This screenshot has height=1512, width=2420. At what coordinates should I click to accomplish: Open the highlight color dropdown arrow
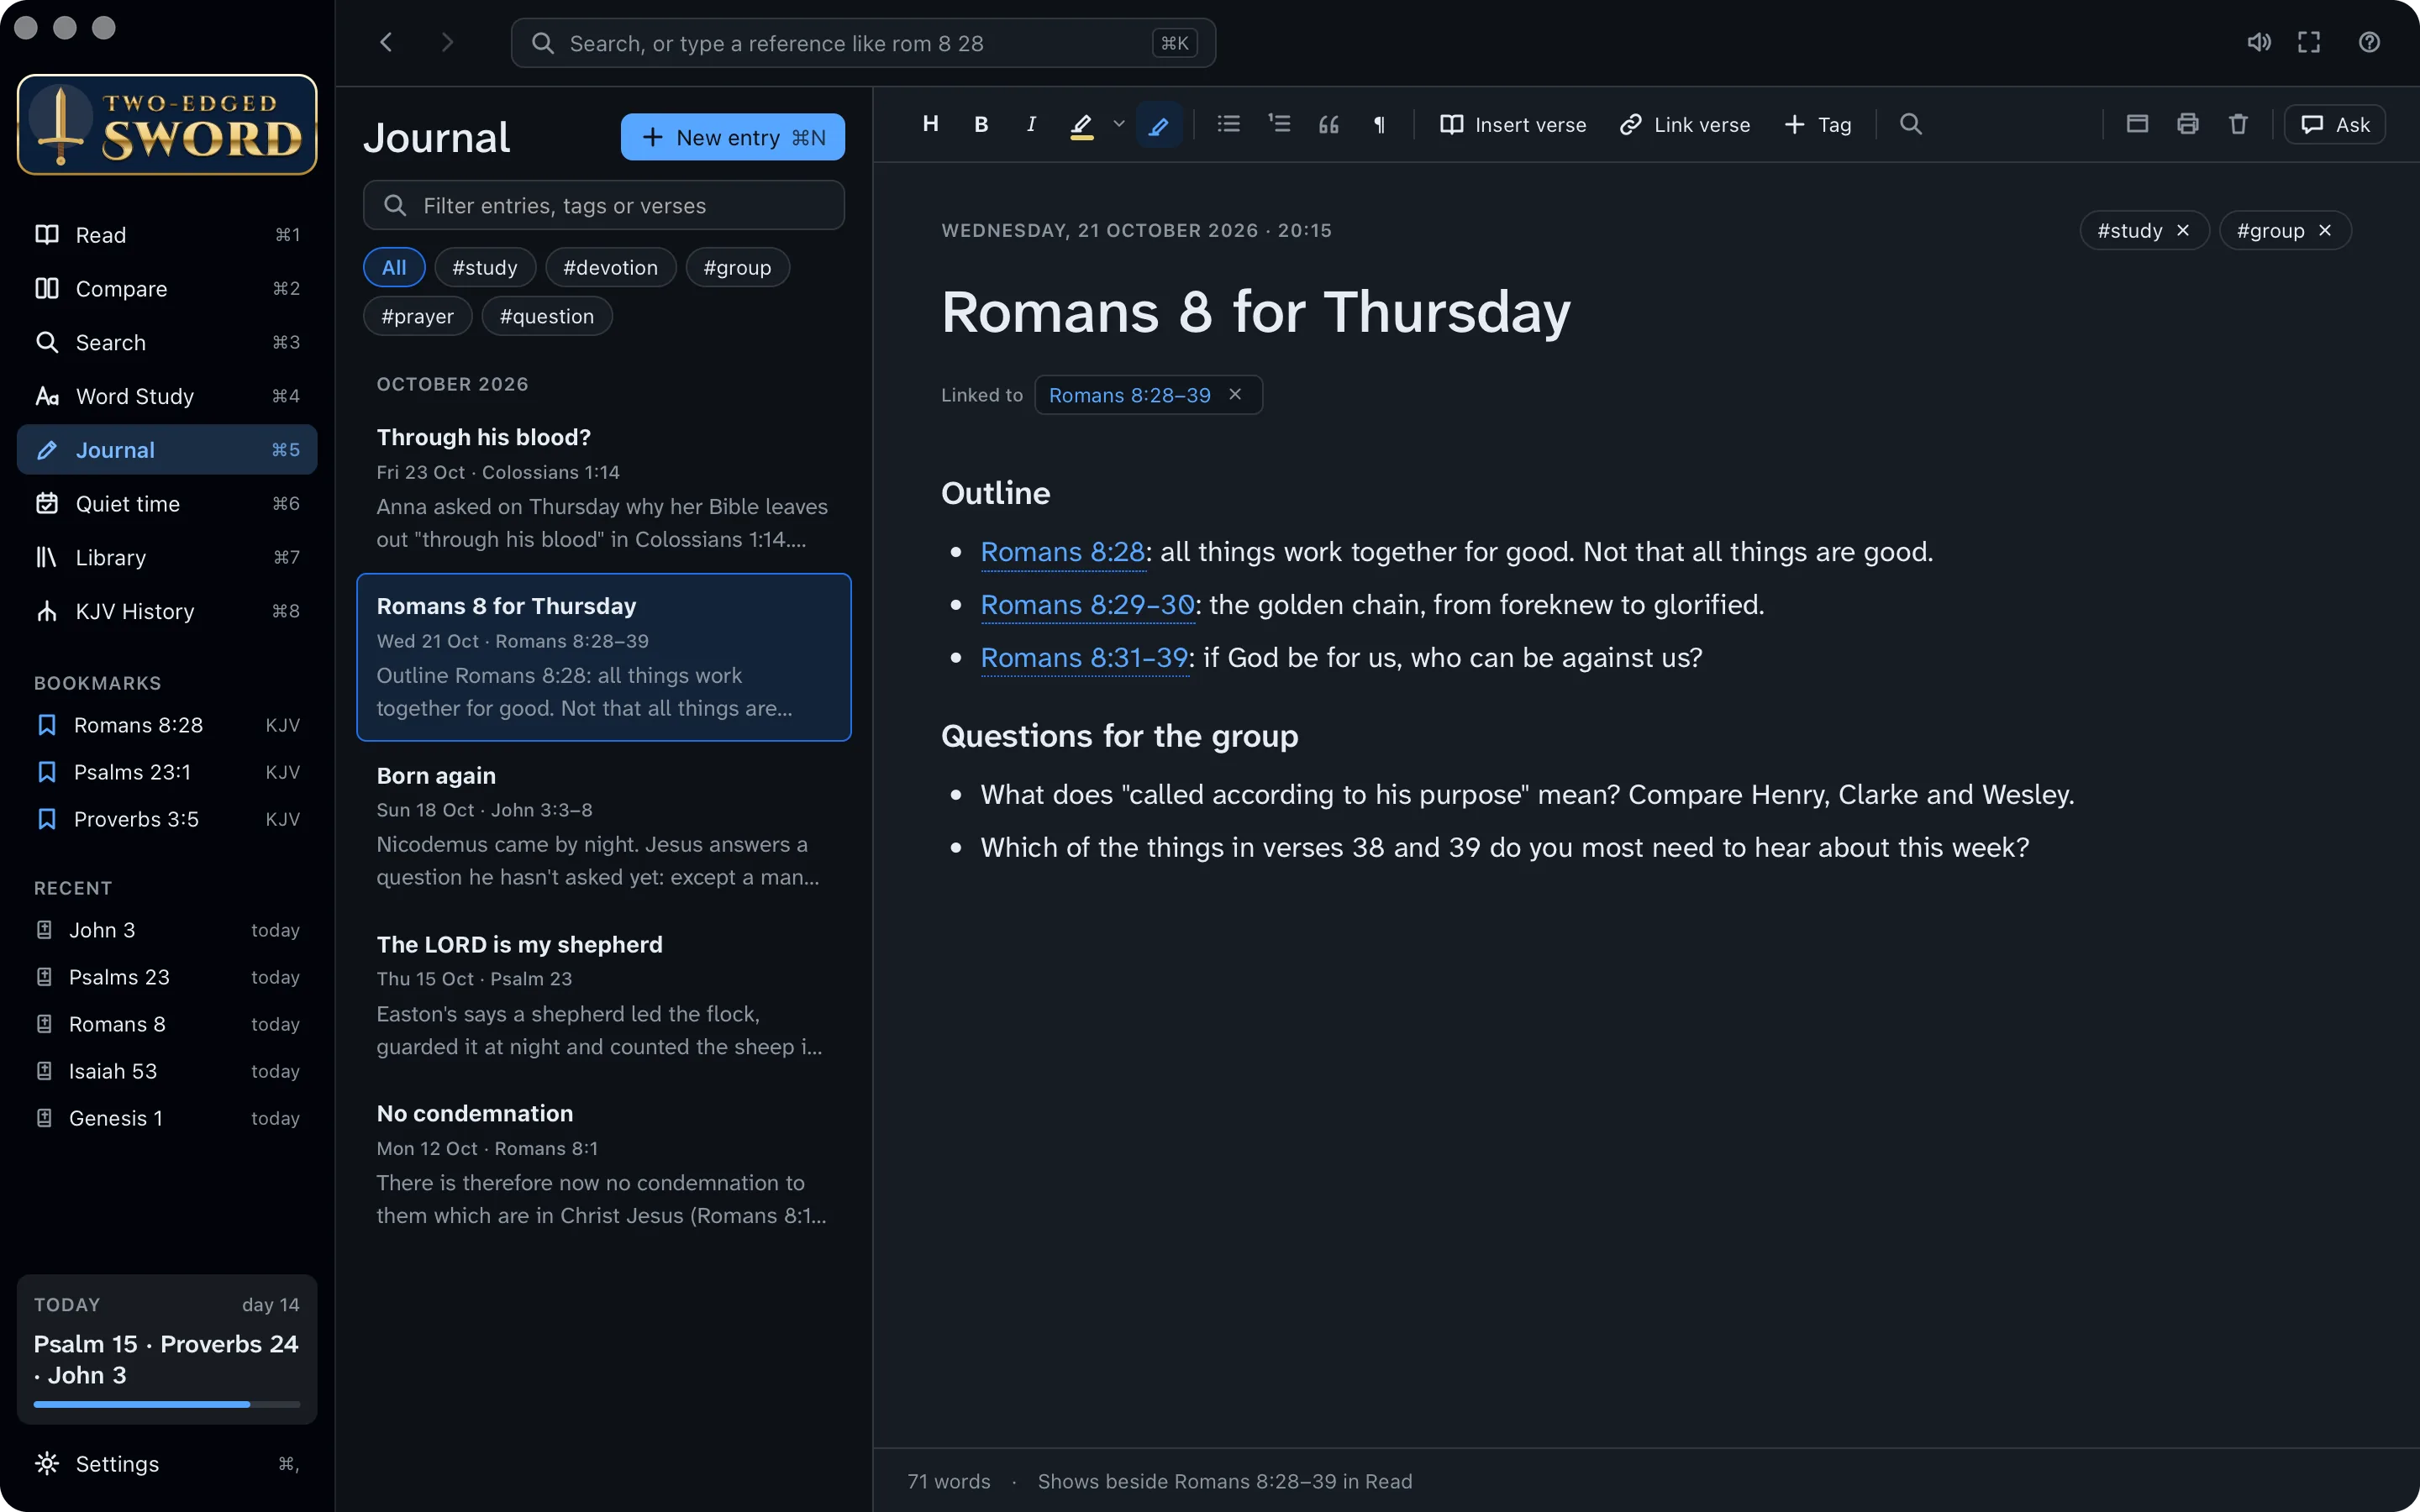(x=1119, y=124)
